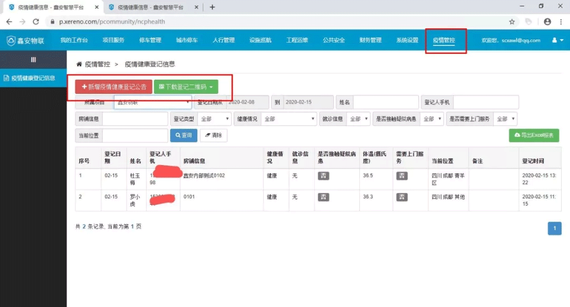Select 疫情健康登记信息 in the sidebar
Viewport: 570px width, 307px height.
click(x=33, y=78)
